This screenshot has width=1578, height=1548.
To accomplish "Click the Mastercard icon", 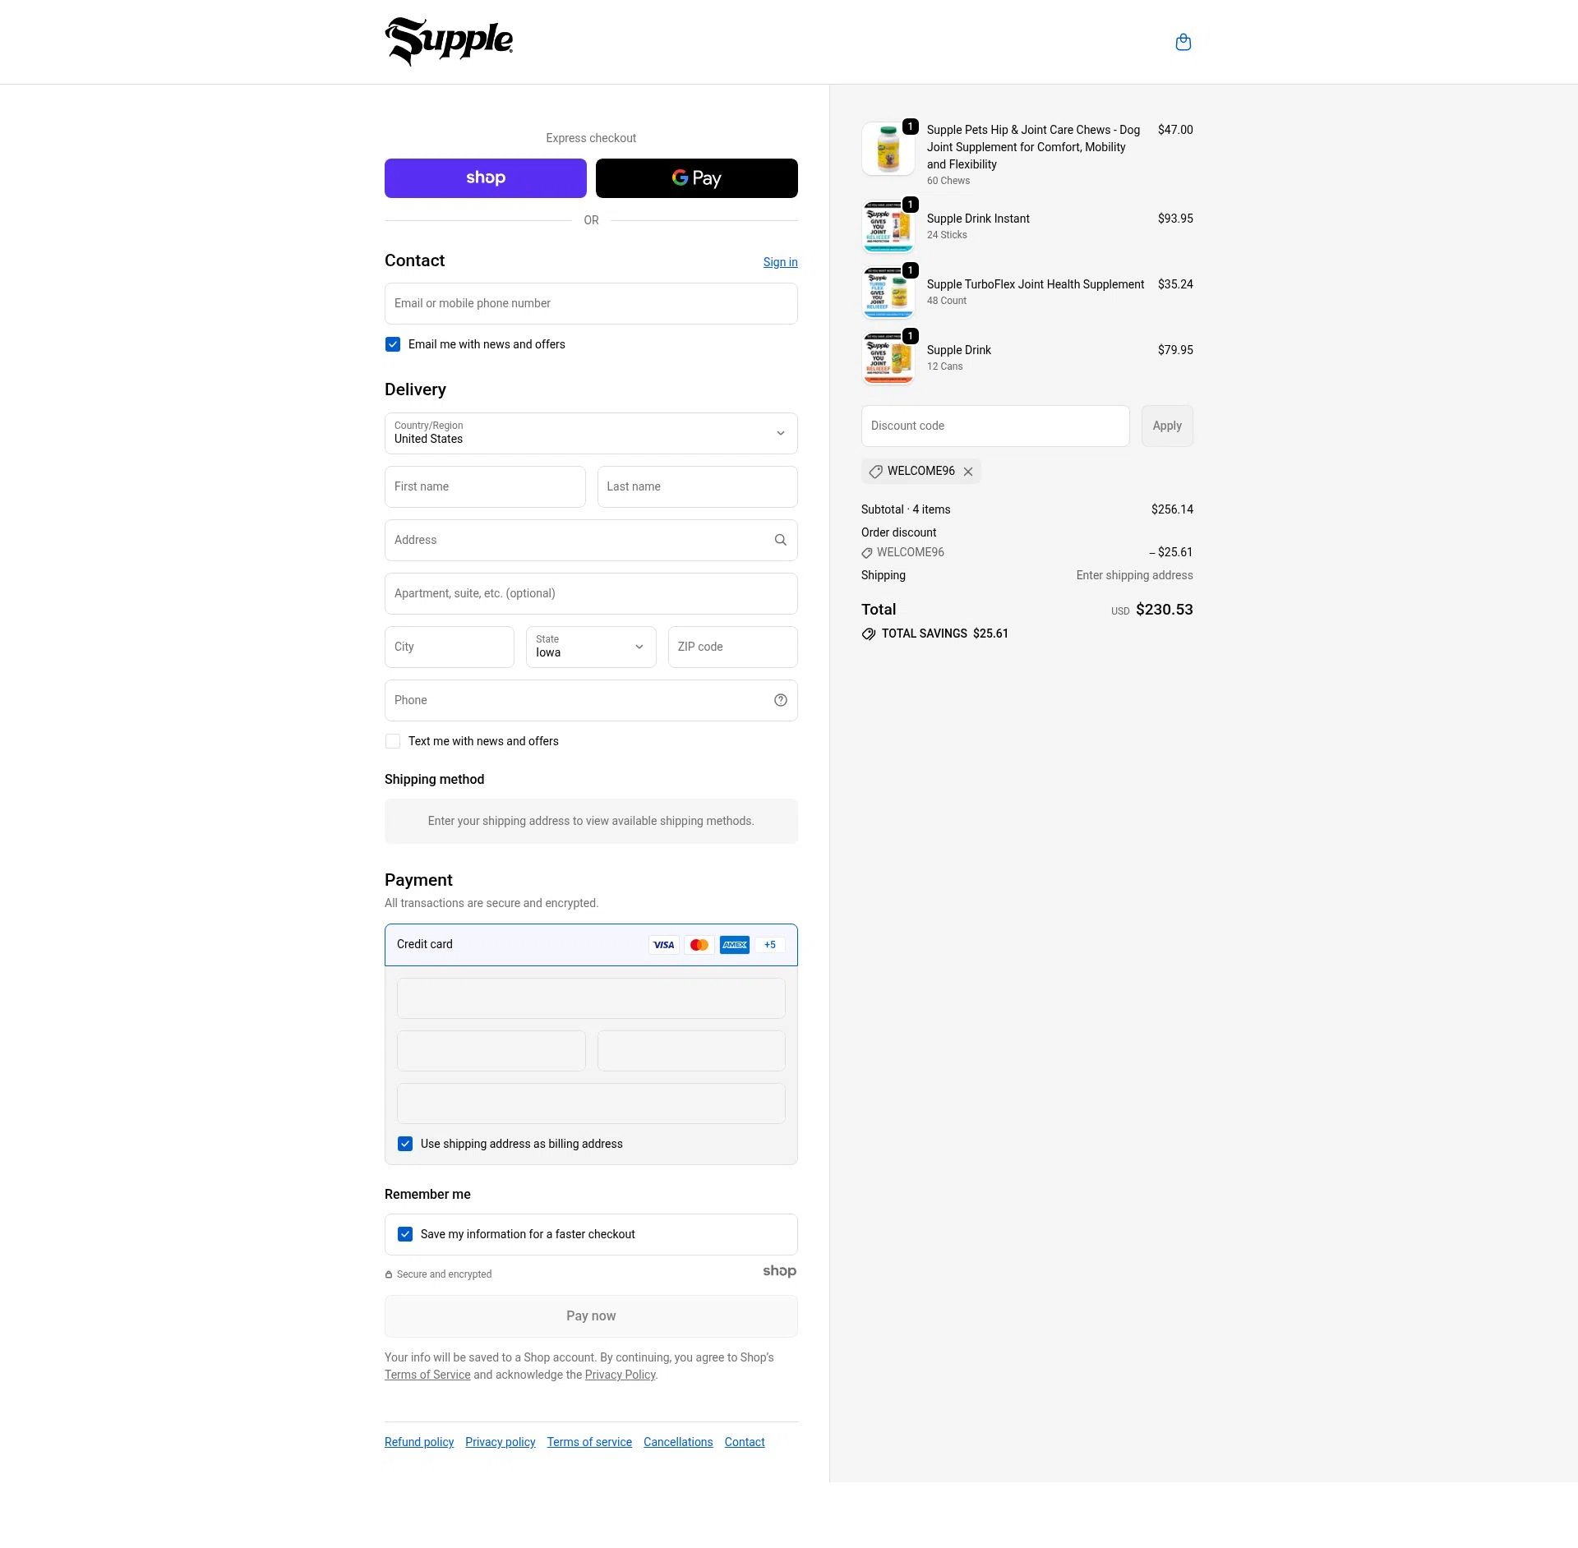I will 699,944.
